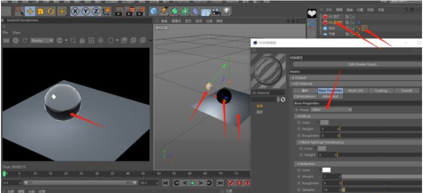Go to start of timeline
Image resolution: width=423 pixels, height=193 pixels.
pyautogui.click(x=166, y=183)
